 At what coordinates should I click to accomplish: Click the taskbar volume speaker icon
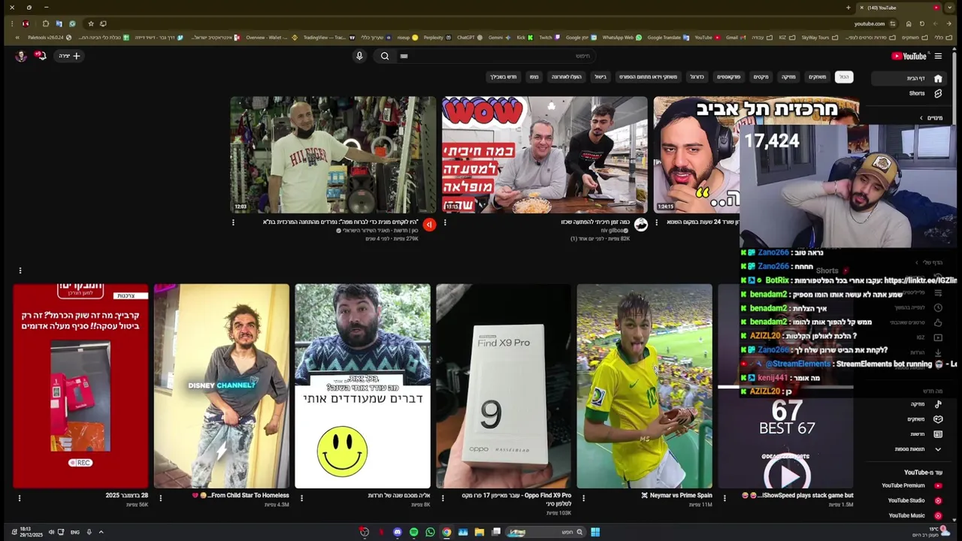(51, 532)
